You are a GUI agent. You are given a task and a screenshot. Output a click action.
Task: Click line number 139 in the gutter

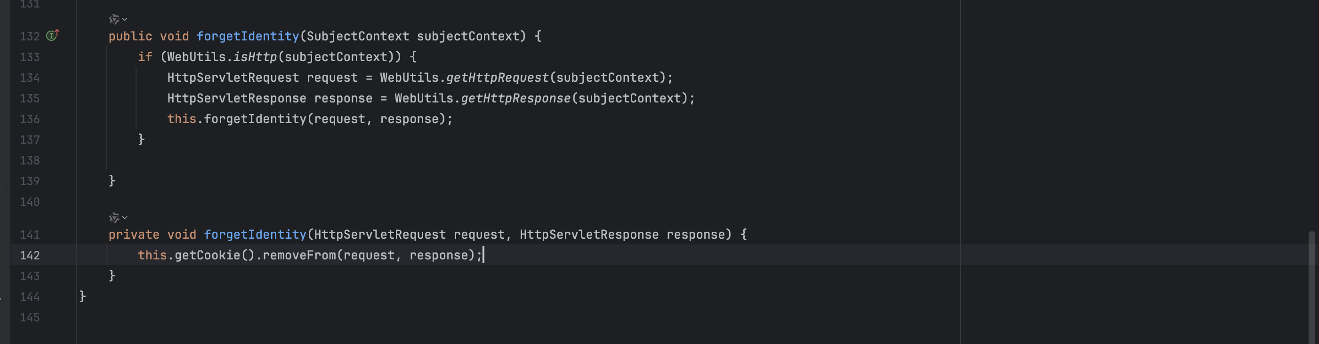(30, 181)
